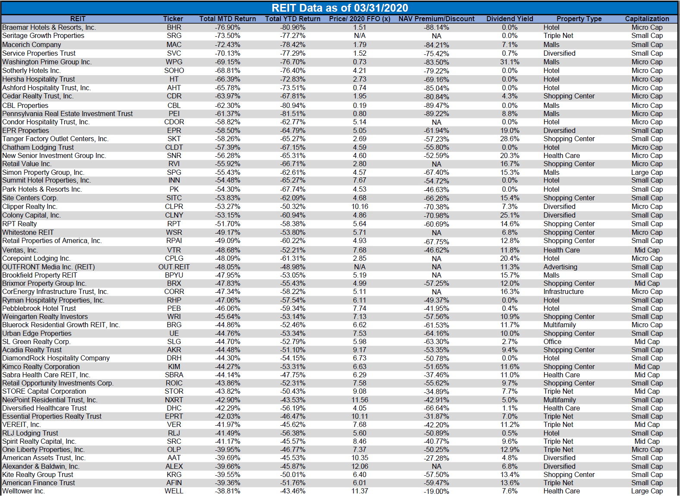
Task: Click 'Welltower Inc.' cell
Action: coord(23,491)
